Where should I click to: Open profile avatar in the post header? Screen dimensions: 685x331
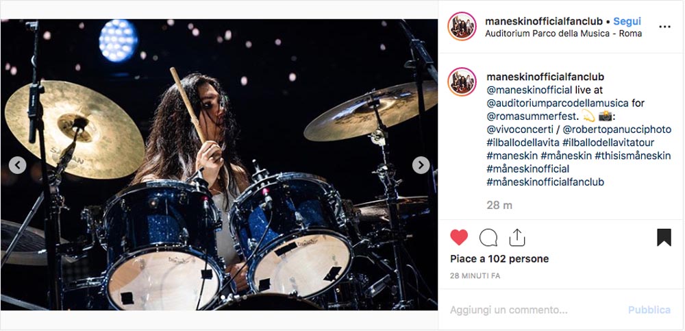[x=462, y=26]
